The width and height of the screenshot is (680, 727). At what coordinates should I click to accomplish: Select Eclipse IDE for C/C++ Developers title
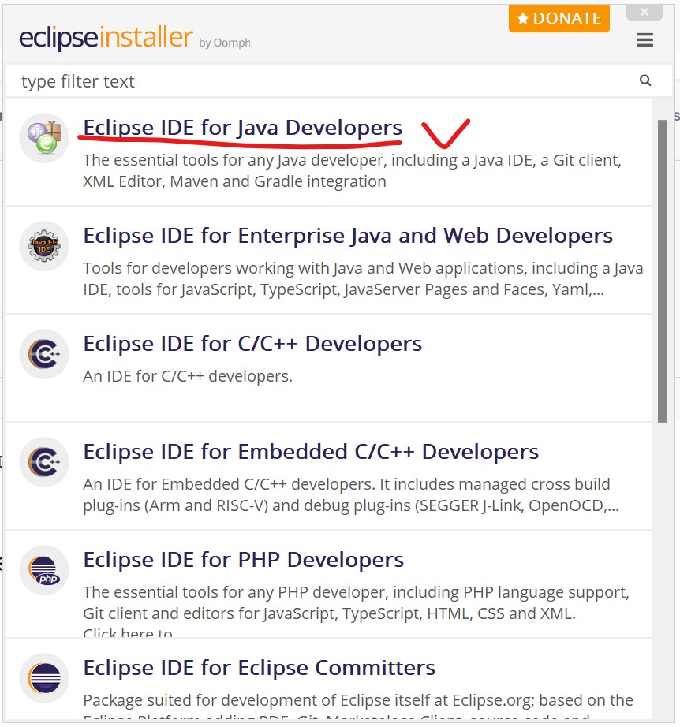coord(252,344)
